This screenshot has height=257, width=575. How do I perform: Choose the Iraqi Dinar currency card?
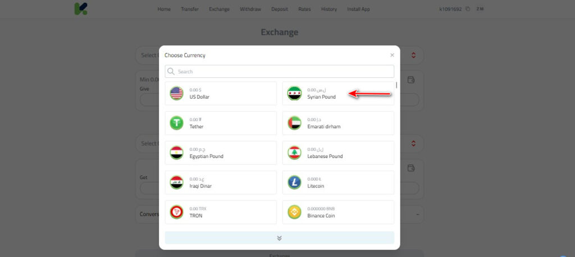pos(221,182)
